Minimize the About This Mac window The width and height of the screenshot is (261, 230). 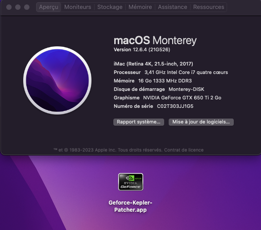click(x=18, y=7)
